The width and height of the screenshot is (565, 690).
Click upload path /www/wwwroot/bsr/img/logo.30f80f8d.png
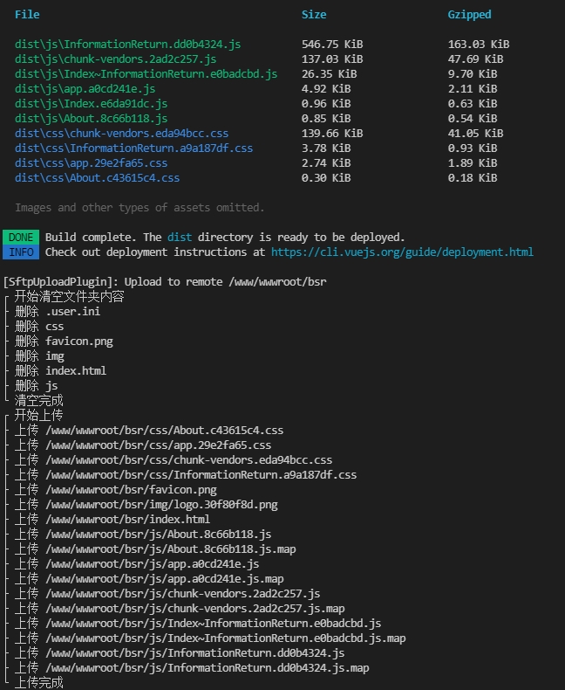coord(161,504)
